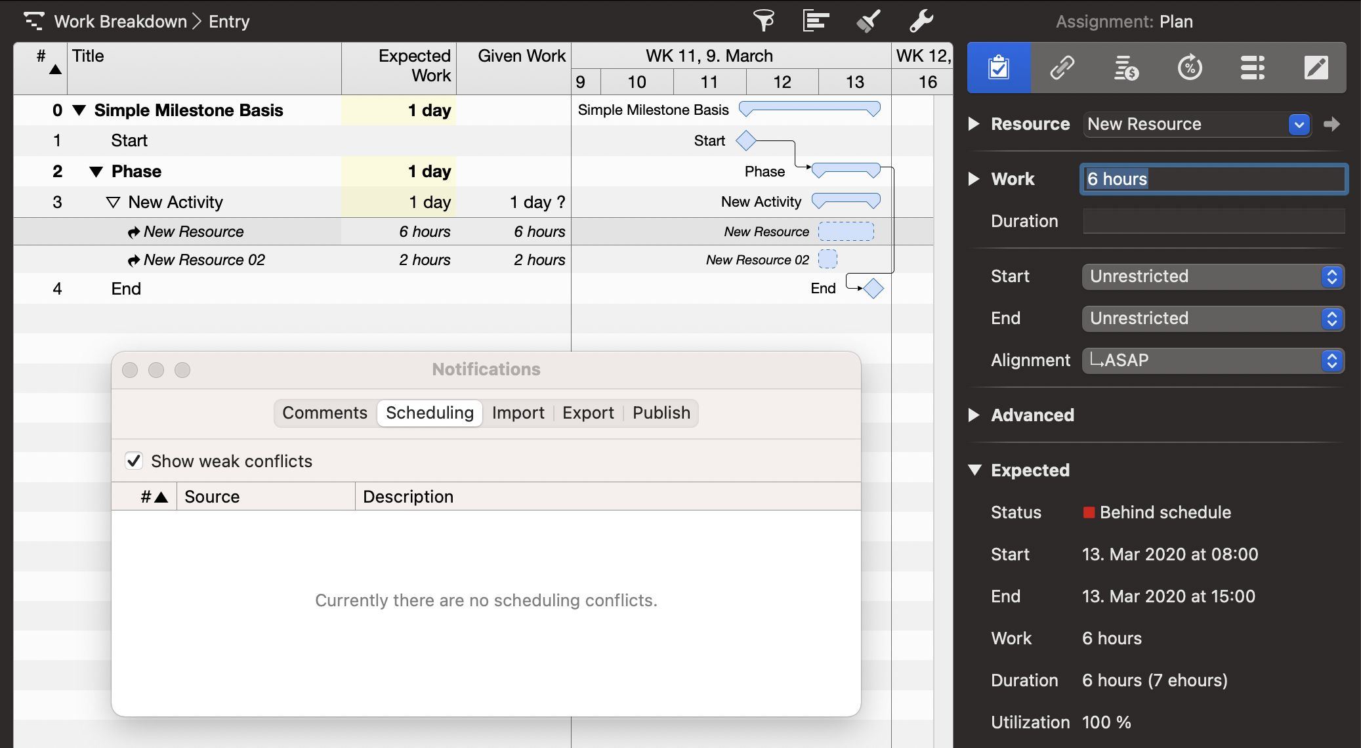Open the link dependencies inspector tab

[1062, 68]
